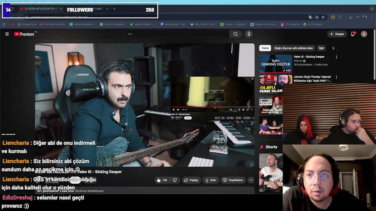The image size is (376, 211).
Task: Open the account avatar 'E' menu
Action: pos(364,34)
